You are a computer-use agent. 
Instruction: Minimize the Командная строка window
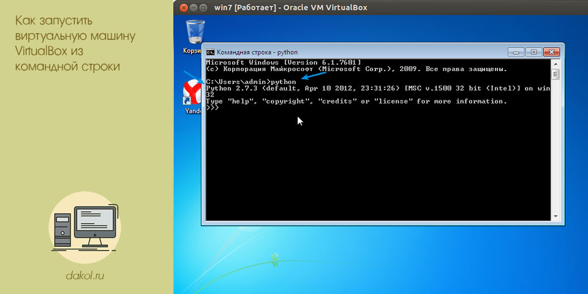point(516,52)
